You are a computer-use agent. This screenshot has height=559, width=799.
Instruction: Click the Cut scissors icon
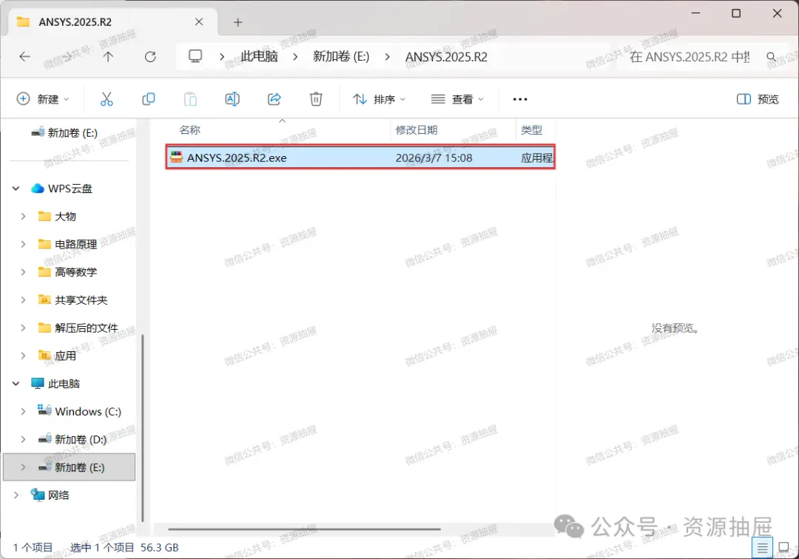(107, 99)
